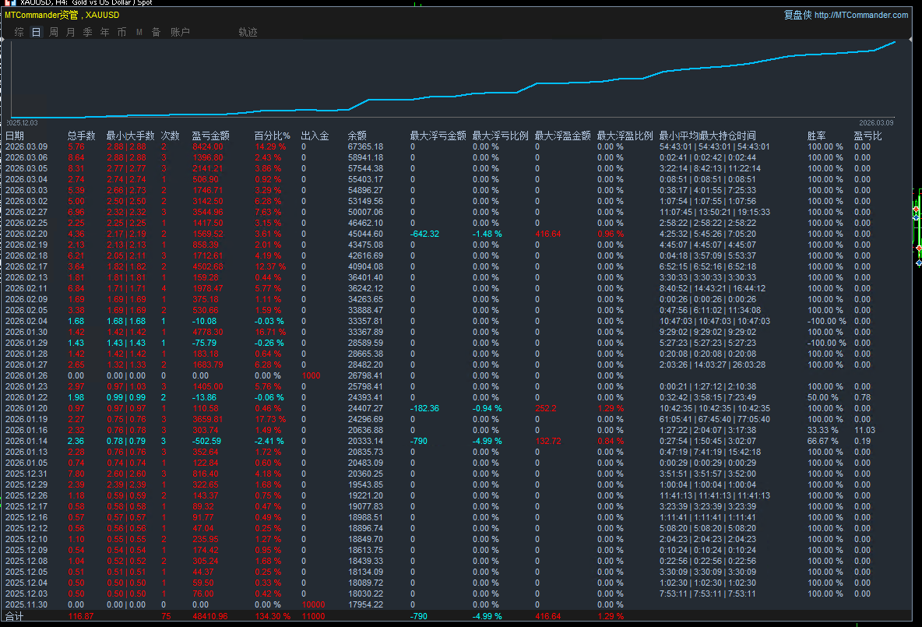Viewport: 922px width, 627px height.
Task: Click the XAUUSD chart window icon
Action: tap(6, 2)
